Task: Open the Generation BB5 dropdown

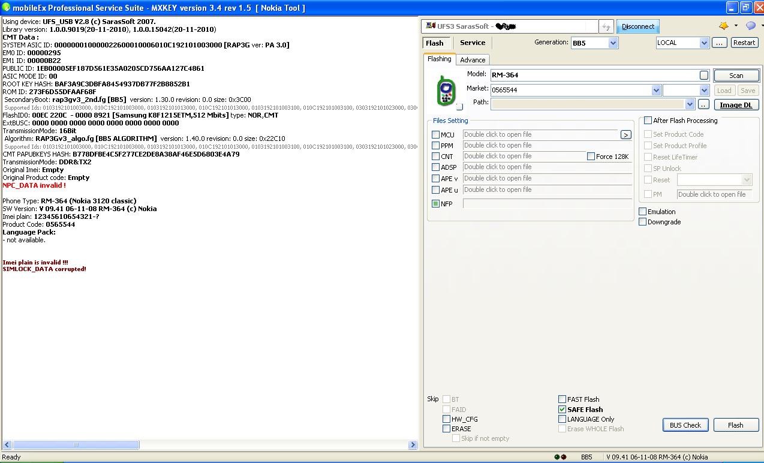Action: [x=613, y=43]
